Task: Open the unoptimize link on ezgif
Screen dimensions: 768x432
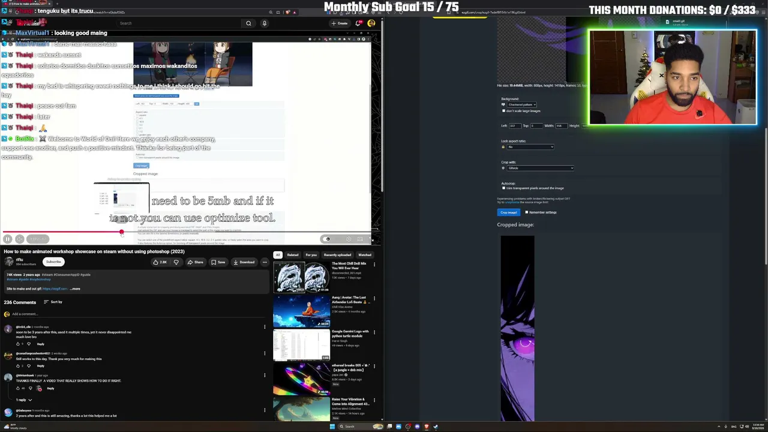Action: [x=512, y=202]
